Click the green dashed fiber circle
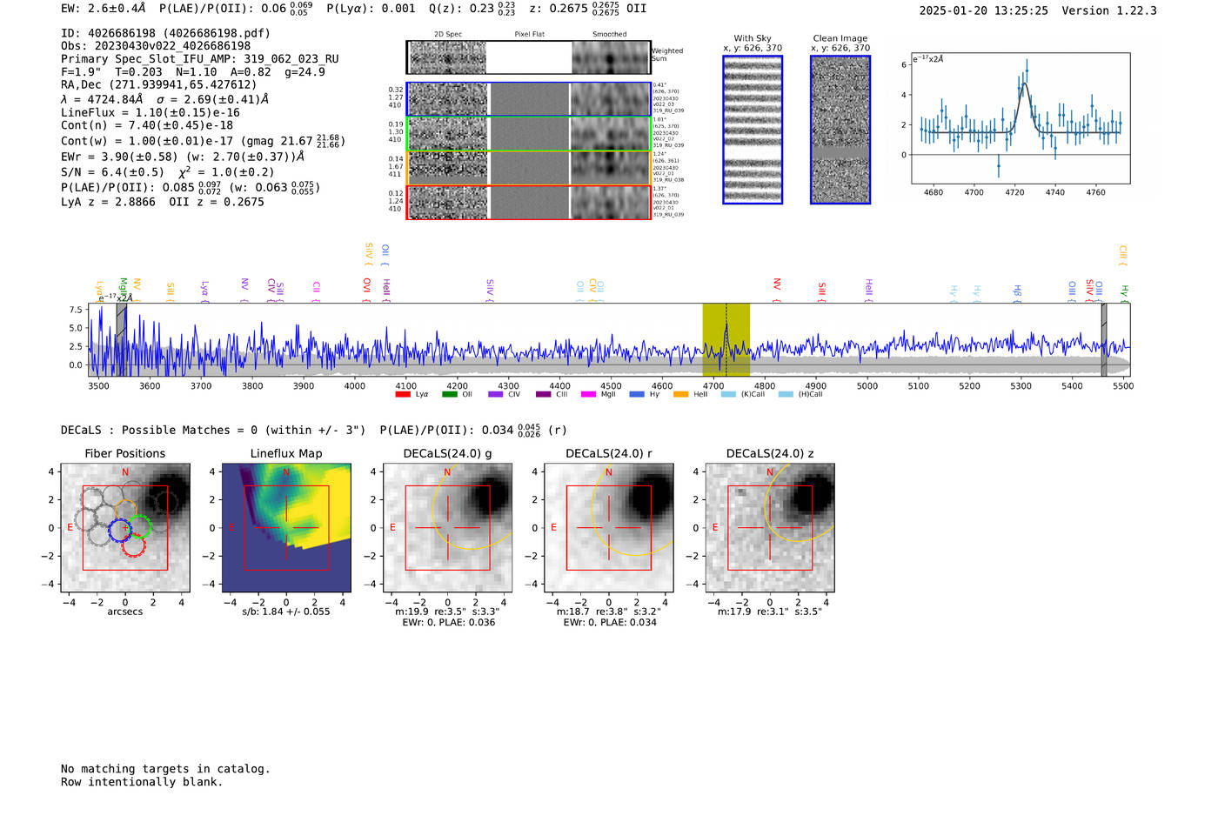The height and width of the screenshot is (829, 1218). tap(139, 526)
